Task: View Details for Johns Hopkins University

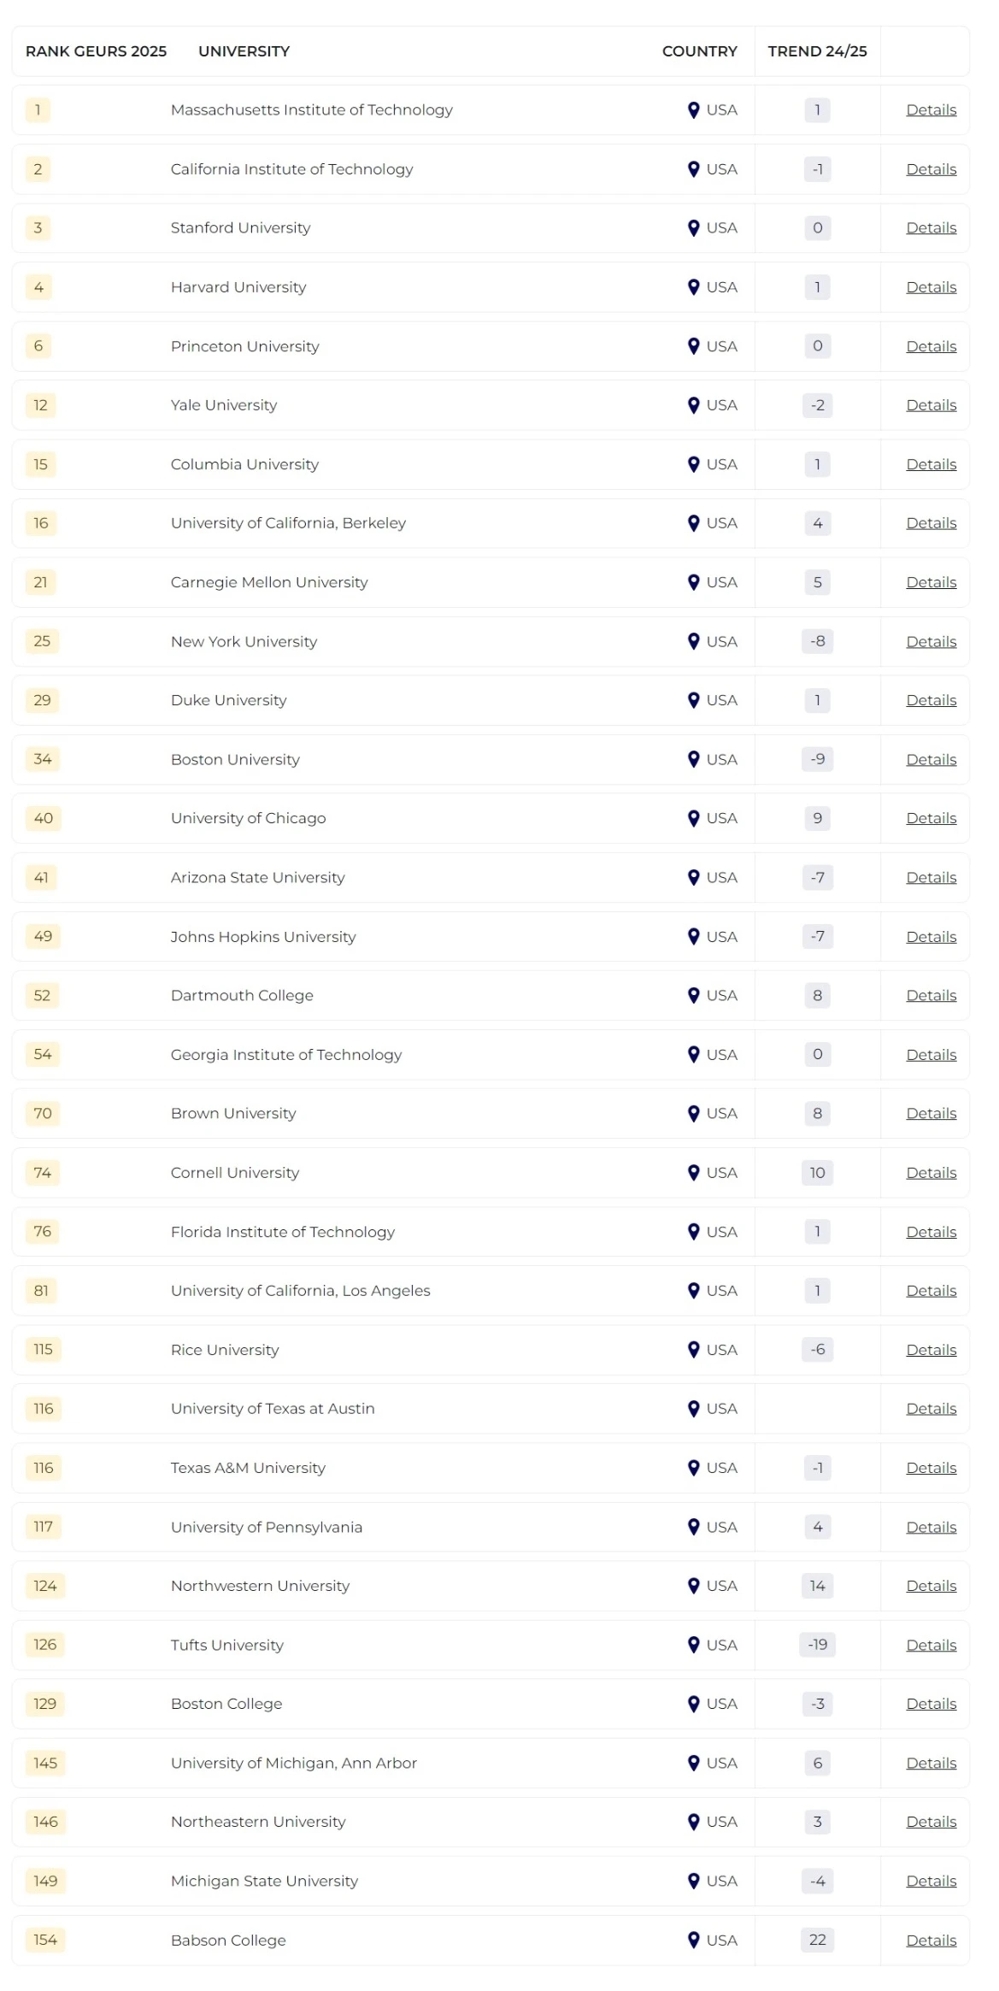Action: (930, 936)
